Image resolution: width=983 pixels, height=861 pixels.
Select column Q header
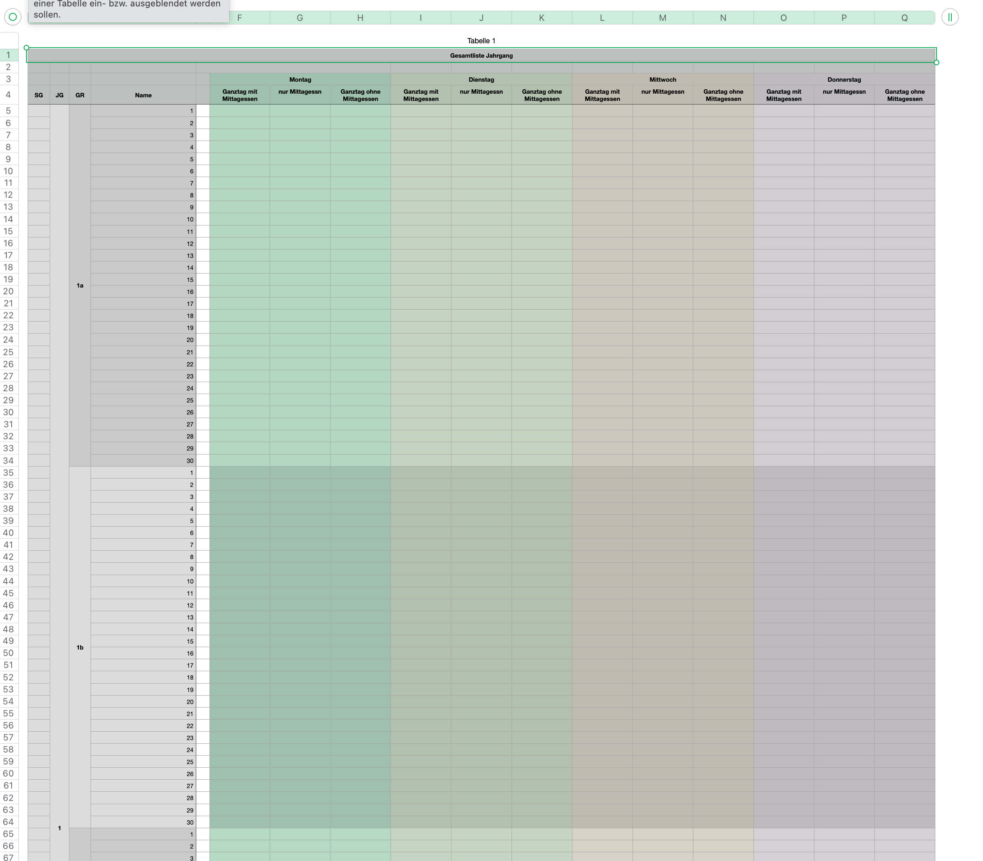click(904, 18)
